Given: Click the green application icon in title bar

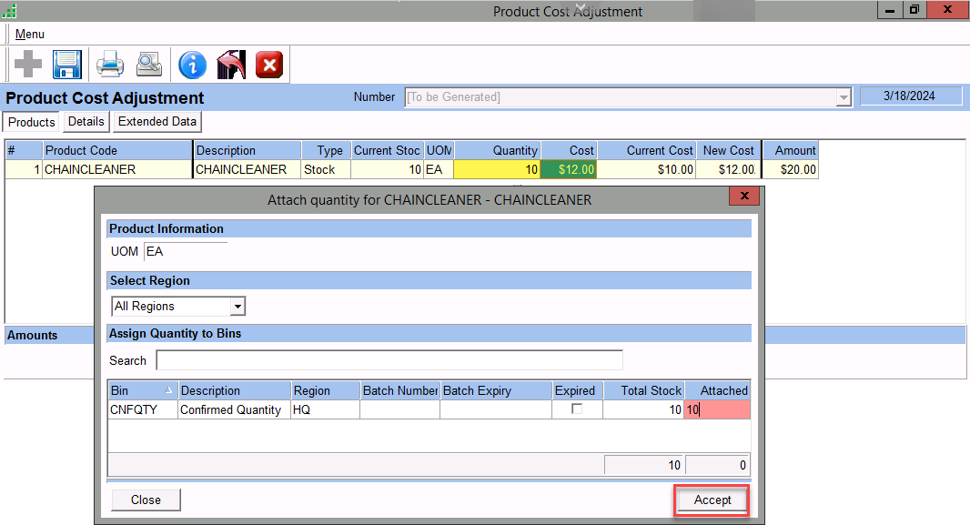Looking at the screenshot, I should (x=8, y=11).
